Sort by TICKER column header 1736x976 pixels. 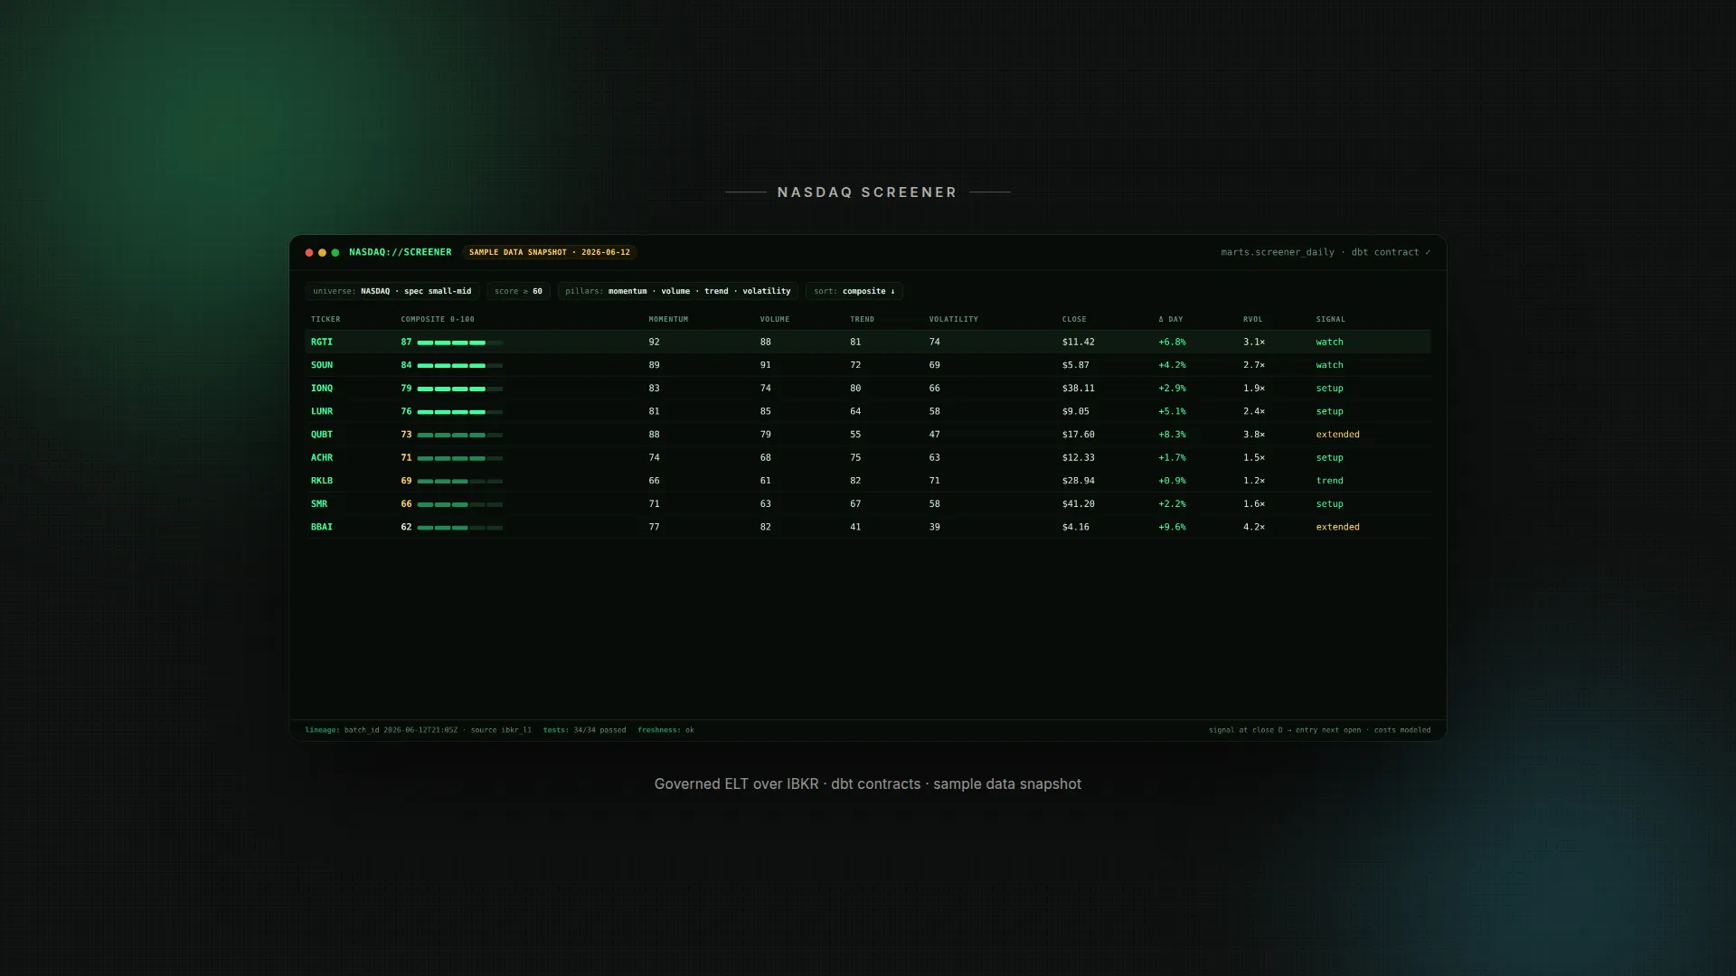(x=325, y=319)
